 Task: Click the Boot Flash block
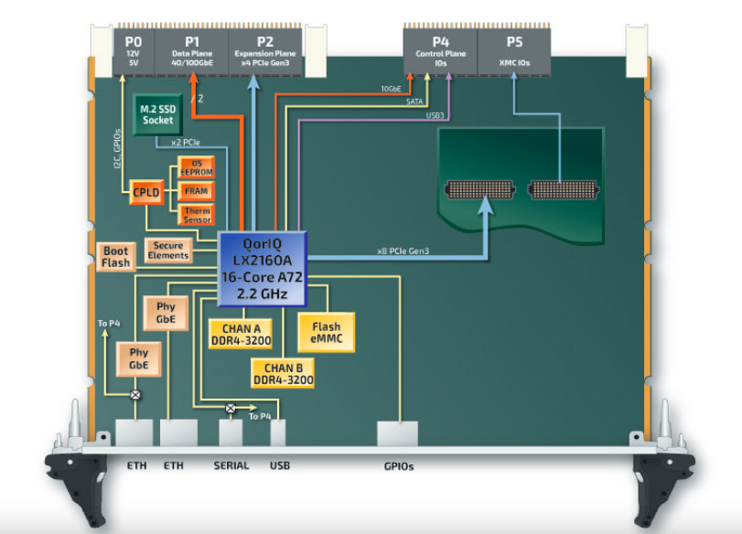pos(116,257)
